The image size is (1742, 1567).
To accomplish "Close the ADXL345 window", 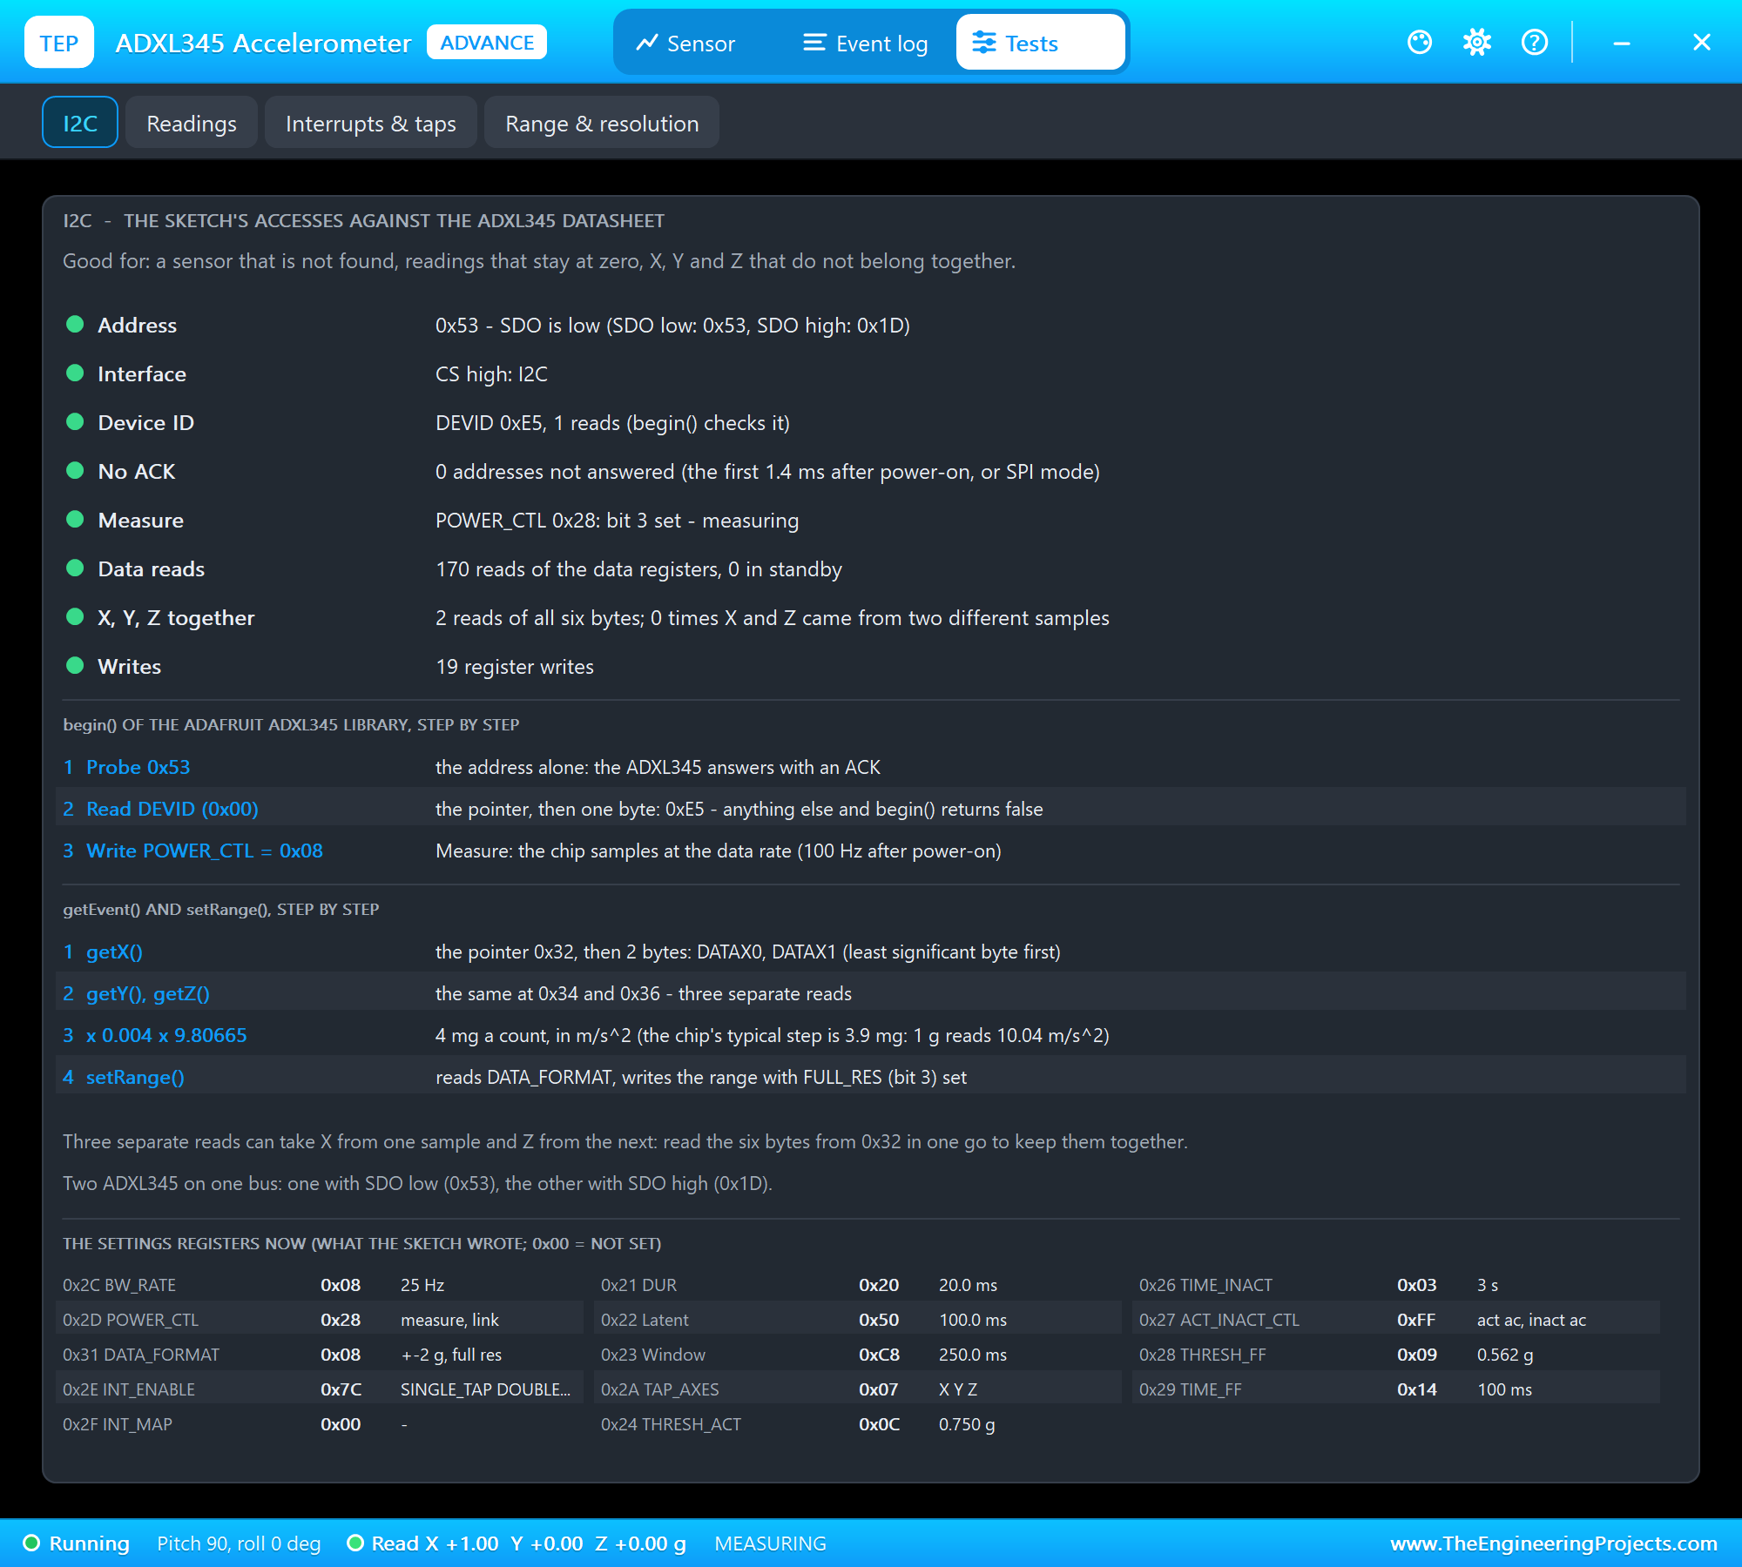I will tap(1701, 42).
